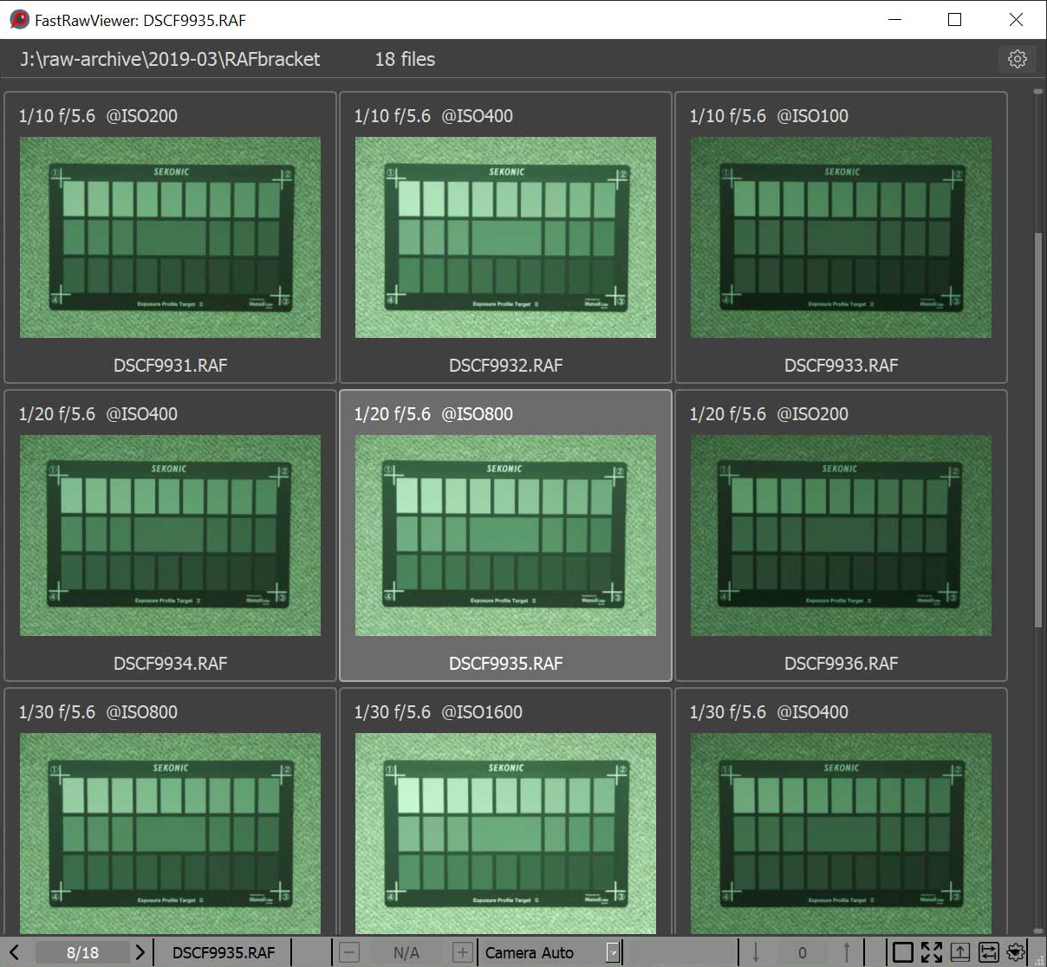
Task: Click the upload arrow tray icon
Action: (x=959, y=952)
